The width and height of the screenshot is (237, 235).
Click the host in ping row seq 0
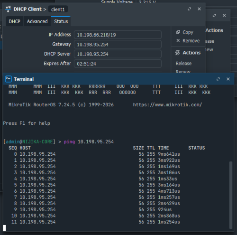click(37, 154)
